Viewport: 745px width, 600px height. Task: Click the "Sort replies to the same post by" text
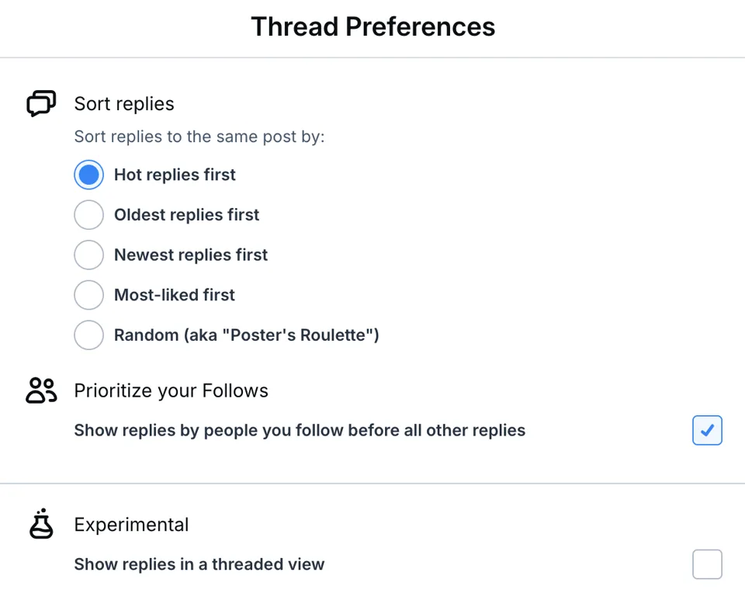click(x=199, y=137)
